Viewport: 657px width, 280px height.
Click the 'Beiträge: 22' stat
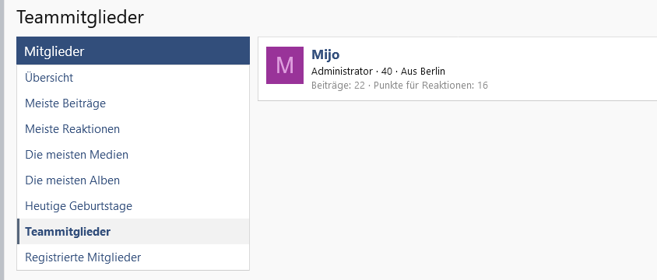[338, 86]
